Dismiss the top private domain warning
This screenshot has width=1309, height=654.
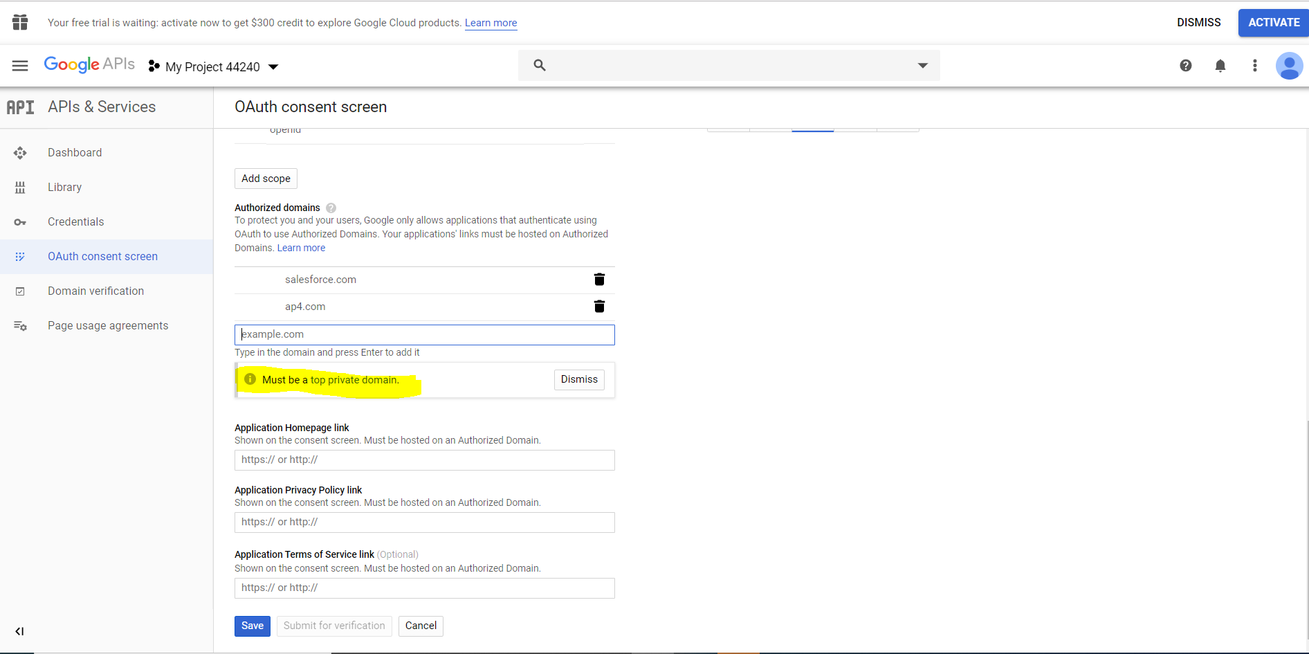click(x=579, y=380)
